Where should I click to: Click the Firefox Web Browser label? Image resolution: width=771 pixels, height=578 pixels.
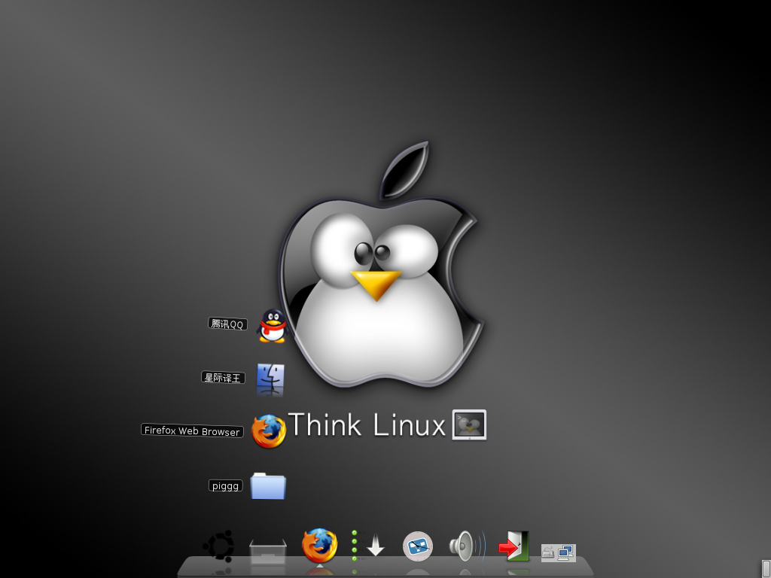click(x=192, y=430)
